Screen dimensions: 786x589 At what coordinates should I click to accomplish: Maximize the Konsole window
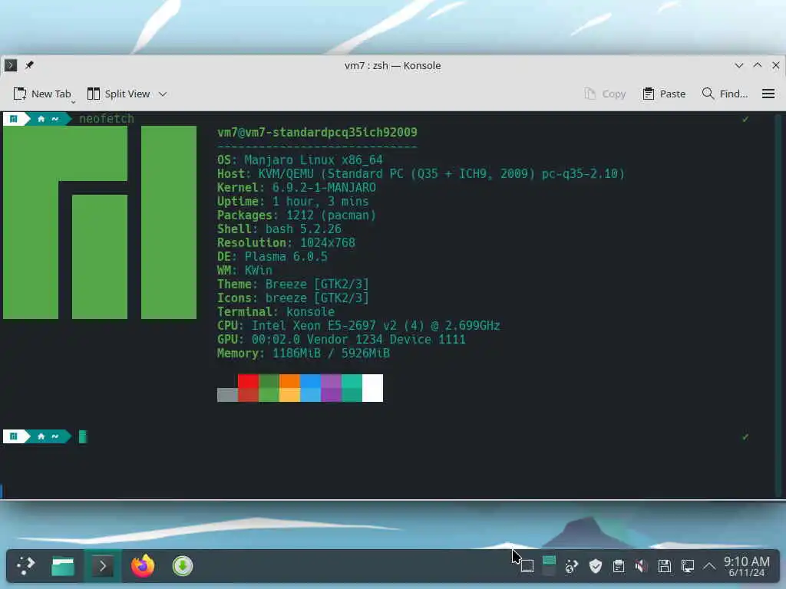[758, 66]
